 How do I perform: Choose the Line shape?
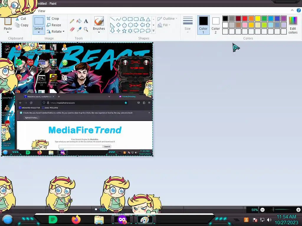[112, 19]
